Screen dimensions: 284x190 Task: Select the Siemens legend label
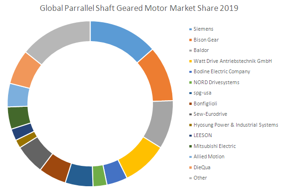tap(204, 29)
